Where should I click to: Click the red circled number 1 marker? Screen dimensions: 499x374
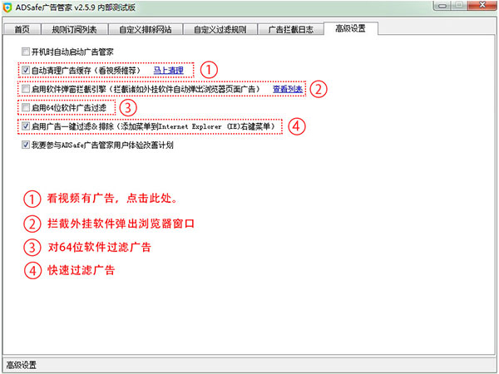point(210,70)
